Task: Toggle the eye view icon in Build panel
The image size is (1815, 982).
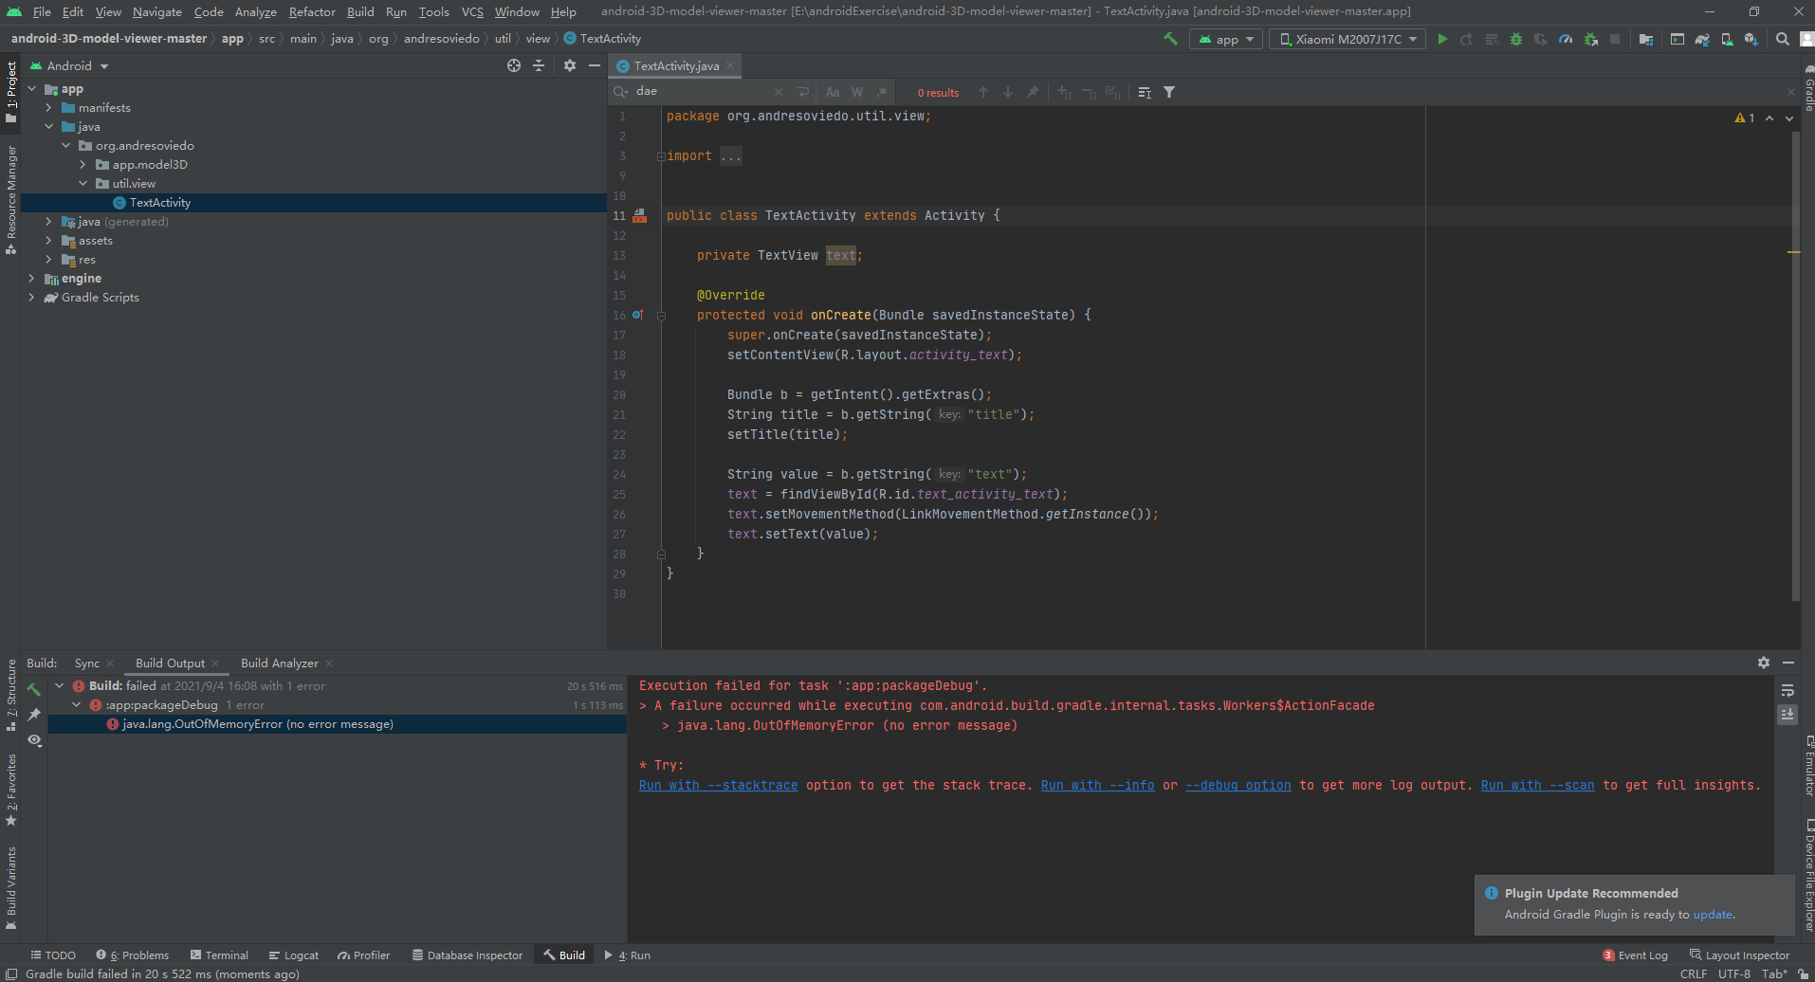Action: [x=34, y=740]
